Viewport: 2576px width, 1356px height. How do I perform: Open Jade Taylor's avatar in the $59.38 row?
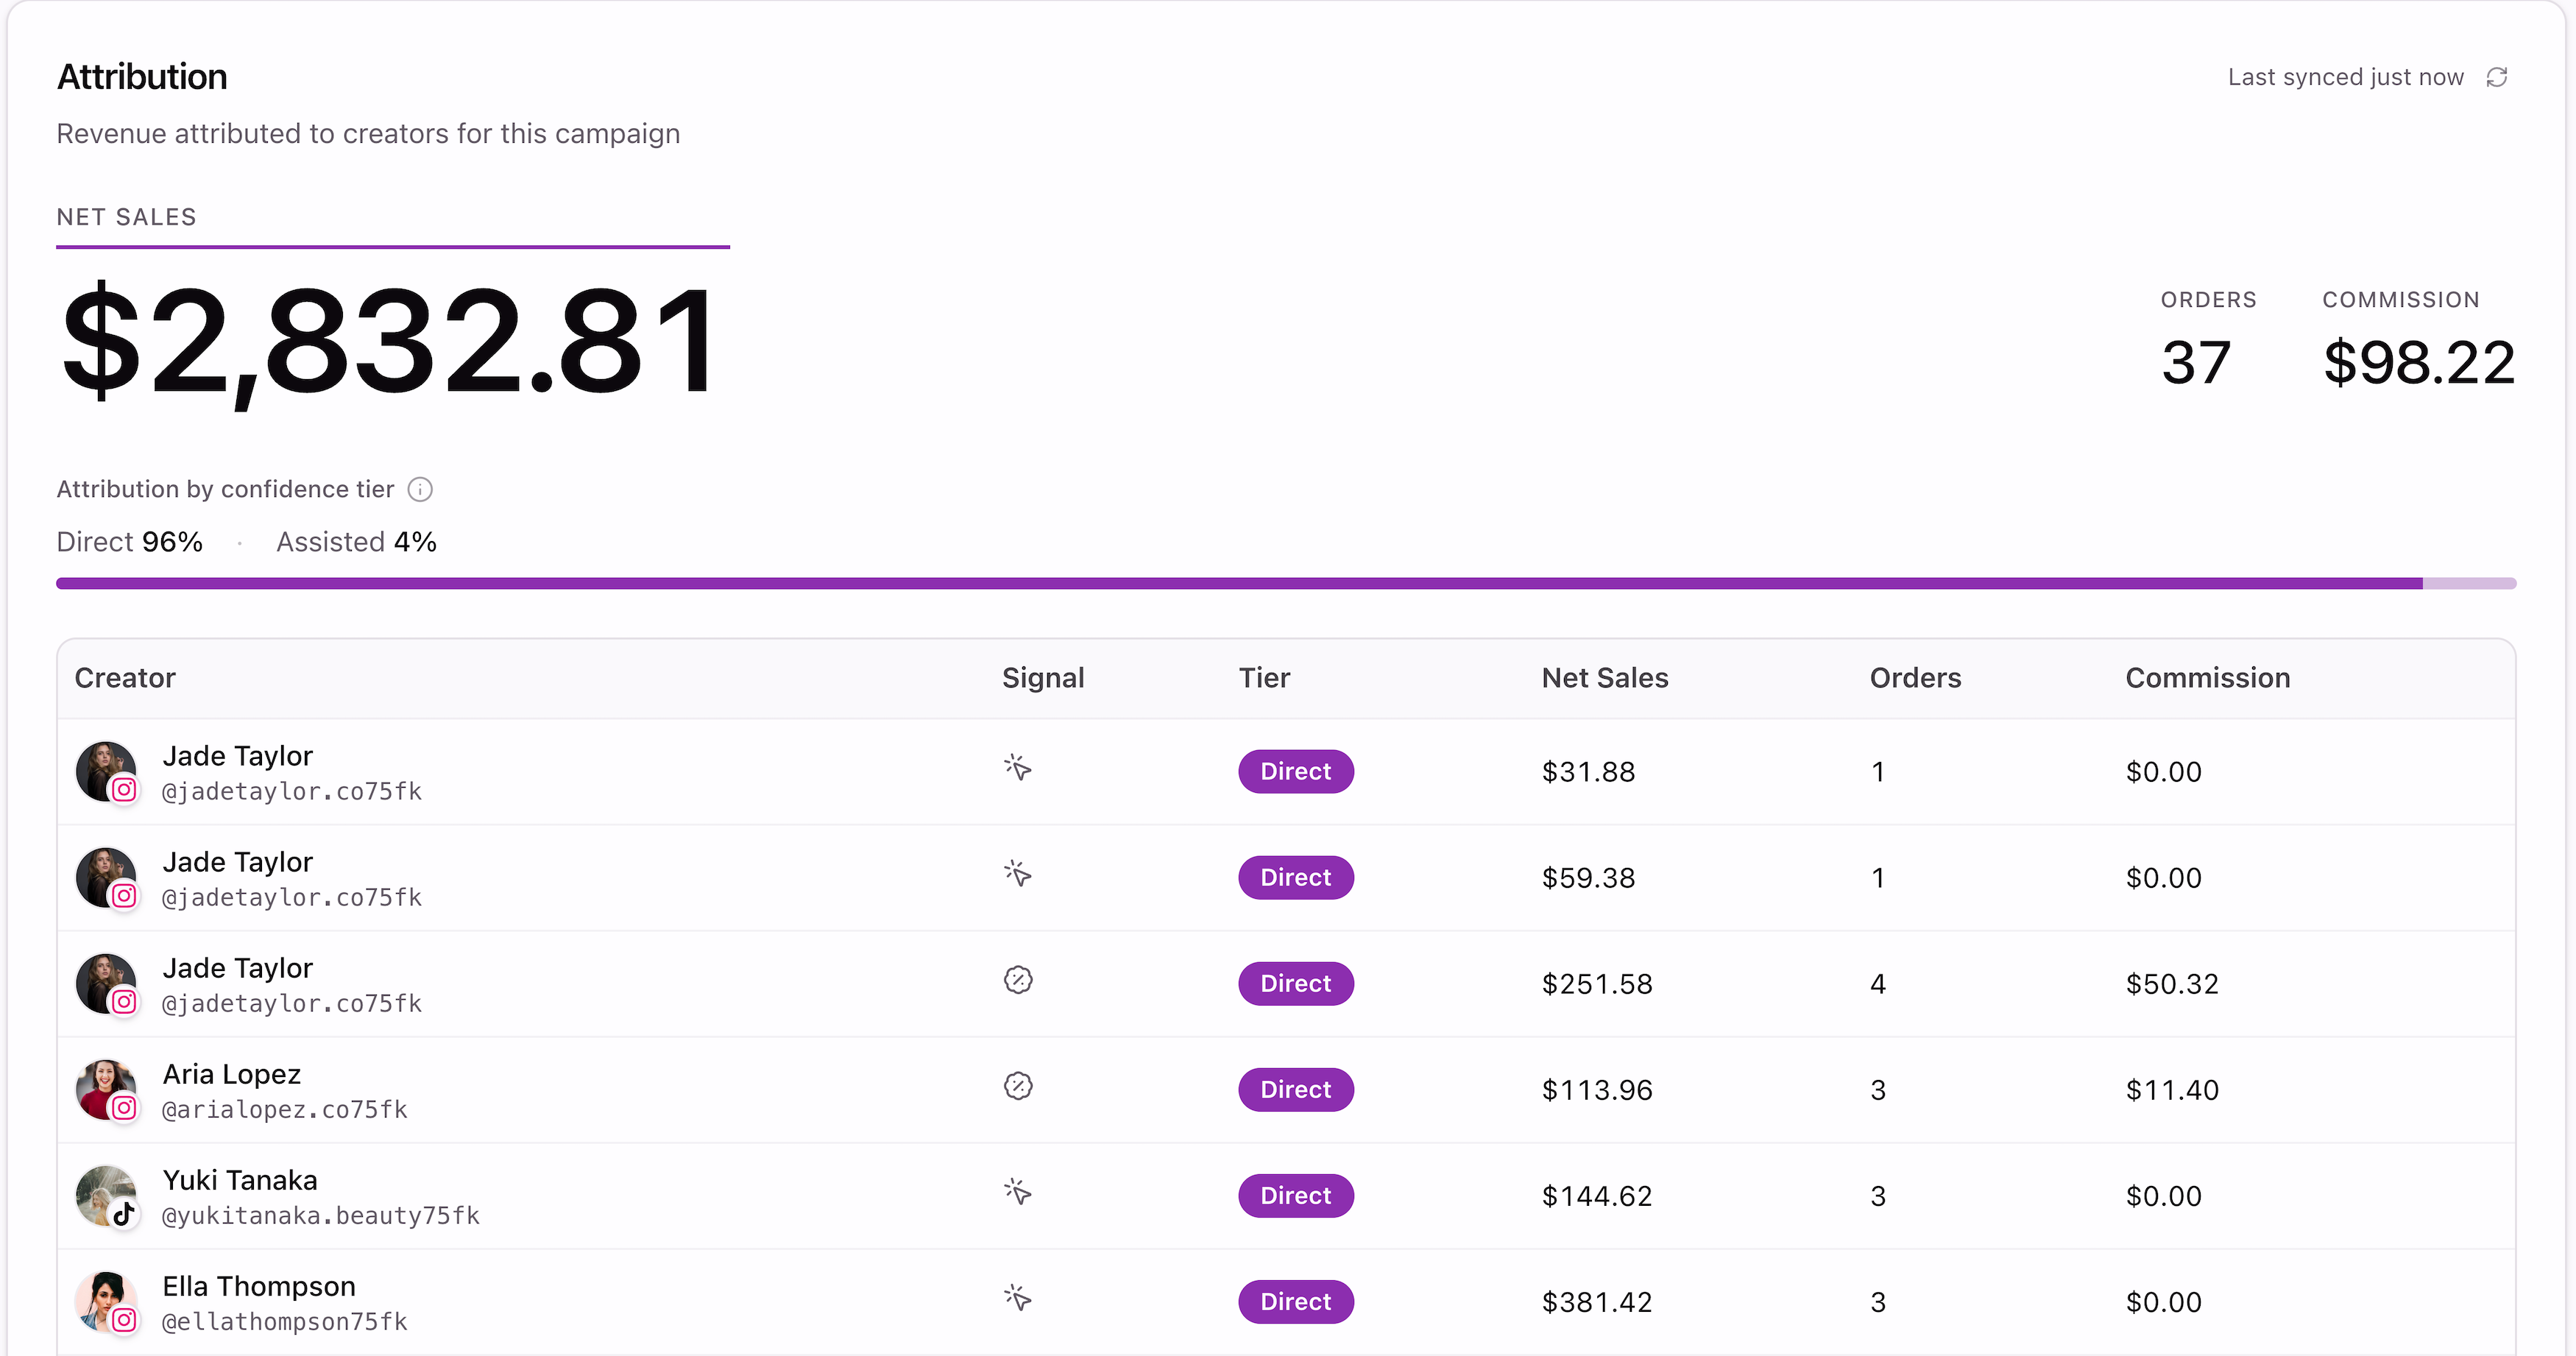(x=106, y=877)
